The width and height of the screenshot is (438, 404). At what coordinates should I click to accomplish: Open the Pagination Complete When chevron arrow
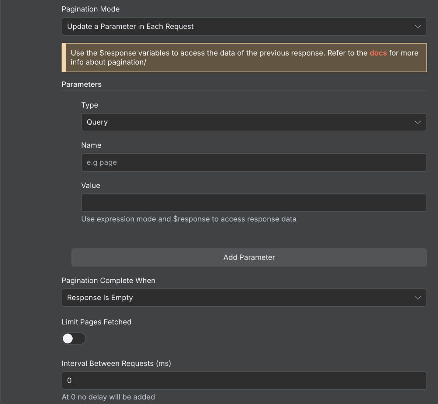click(x=418, y=298)
